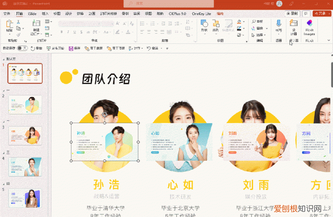Open the Drawing group dialog launcher
Screen dimensions: 333x217
click(x=246, y=41)
